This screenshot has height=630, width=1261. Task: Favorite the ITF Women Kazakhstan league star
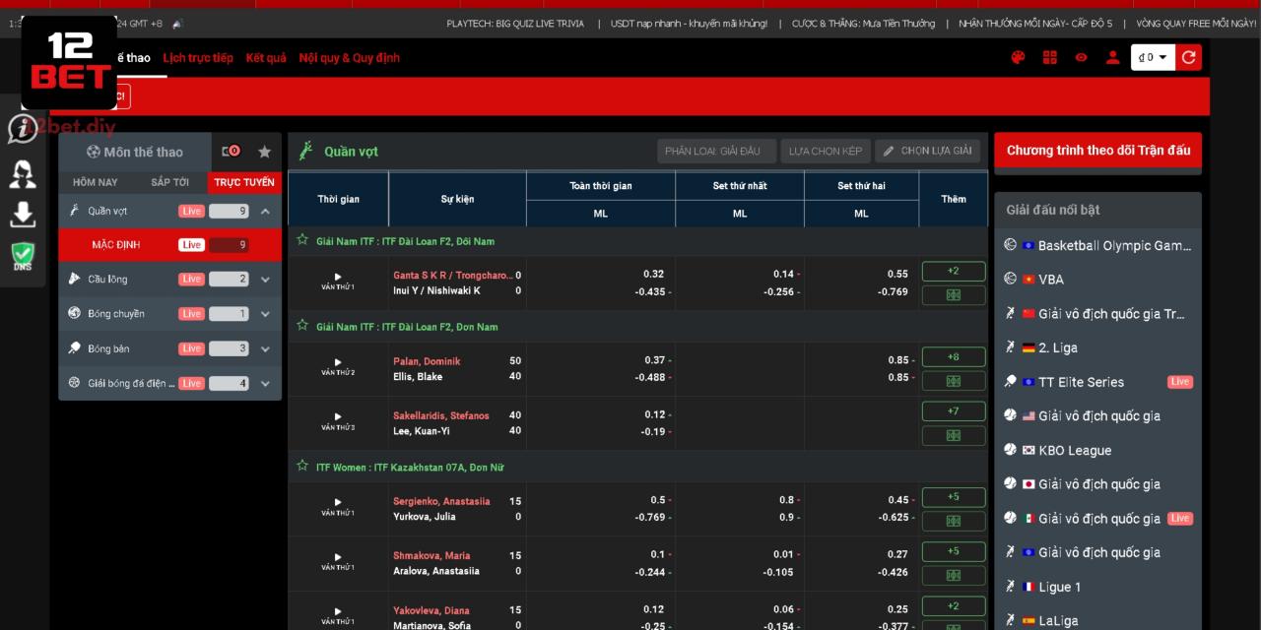click(302, 466)
